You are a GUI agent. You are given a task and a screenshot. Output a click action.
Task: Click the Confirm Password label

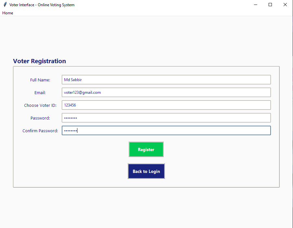tap(40, 131)
